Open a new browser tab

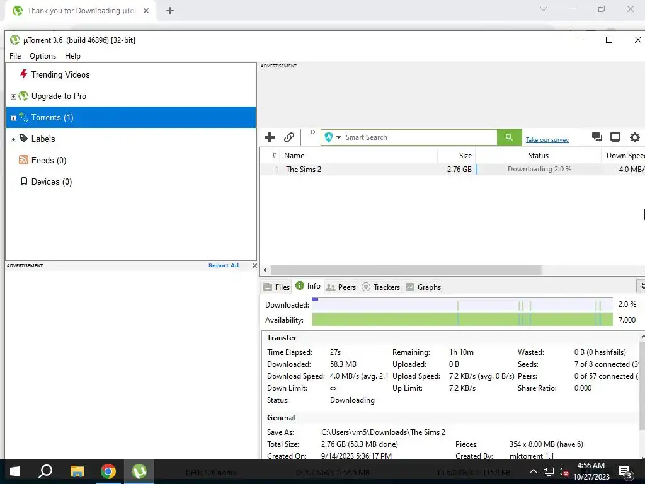[x=170, y=11]
